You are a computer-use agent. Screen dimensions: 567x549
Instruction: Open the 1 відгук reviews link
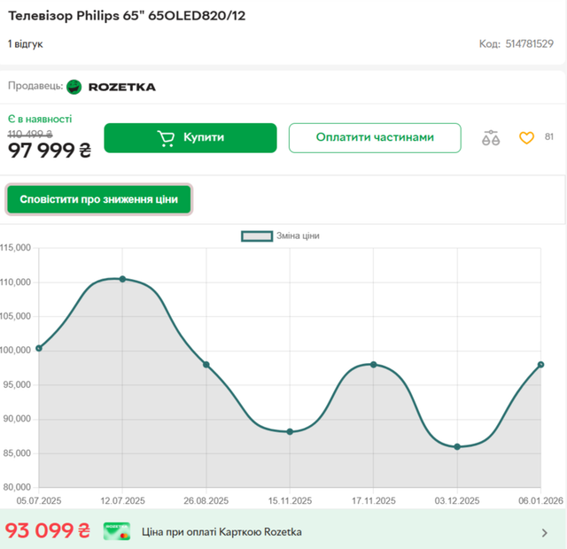click(26, 44)
